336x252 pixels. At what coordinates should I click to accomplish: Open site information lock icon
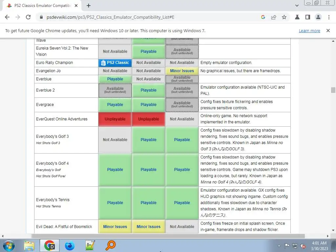click(x=41, y=17)
